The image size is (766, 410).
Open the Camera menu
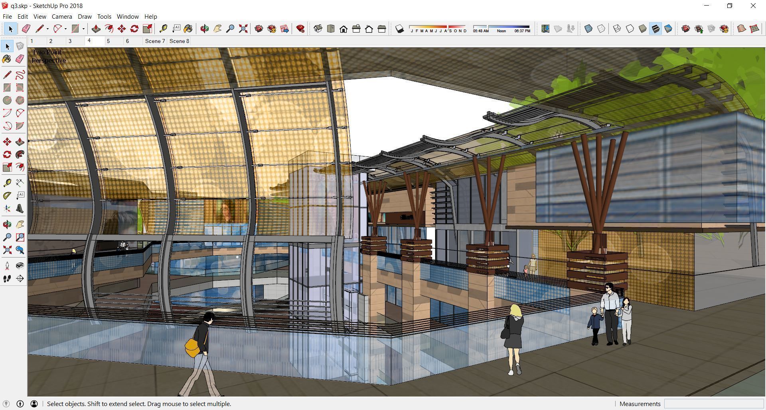point(61,16)
